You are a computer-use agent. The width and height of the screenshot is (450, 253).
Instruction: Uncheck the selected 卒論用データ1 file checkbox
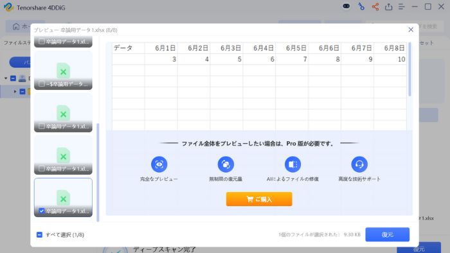[42, 211]
